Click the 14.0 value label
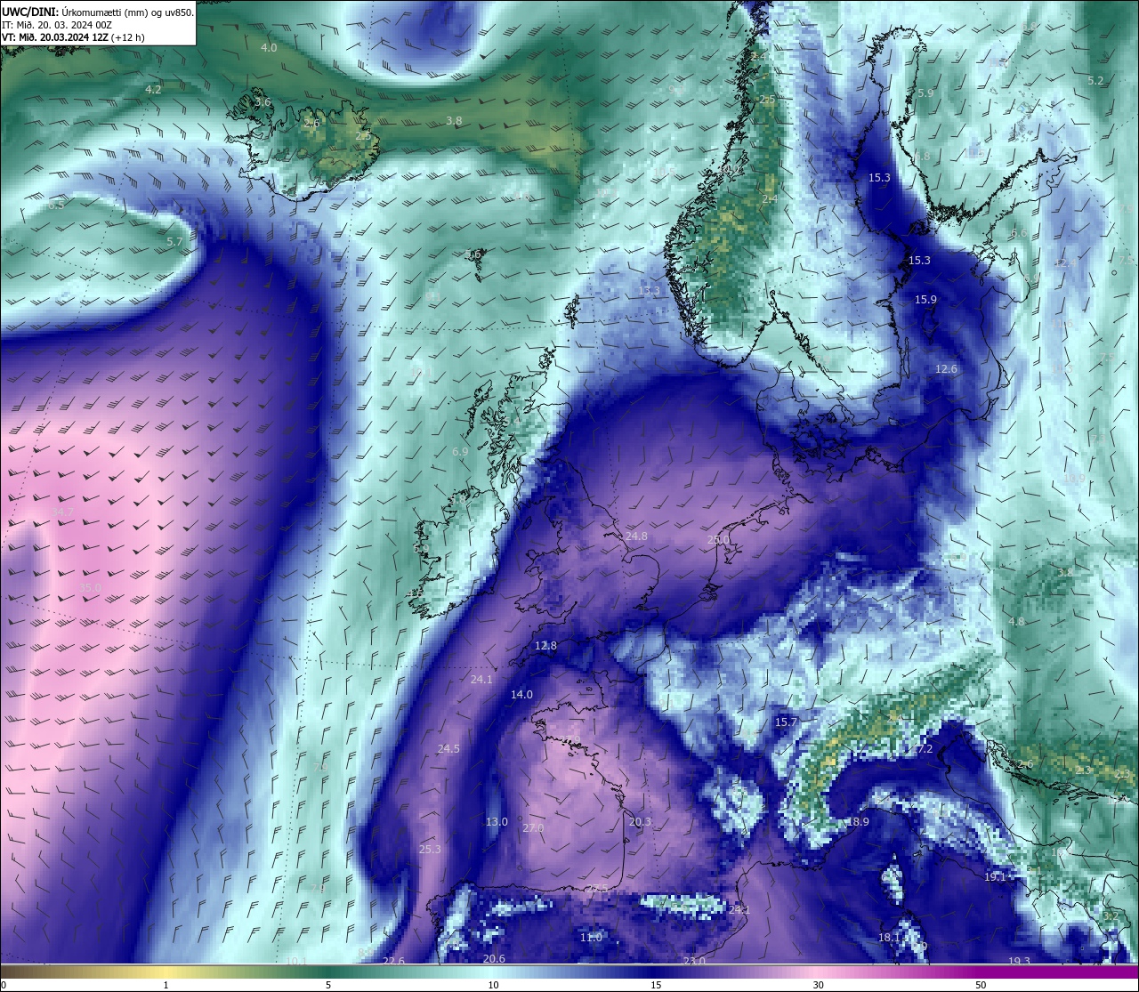1139x992 pixels. 521,695
